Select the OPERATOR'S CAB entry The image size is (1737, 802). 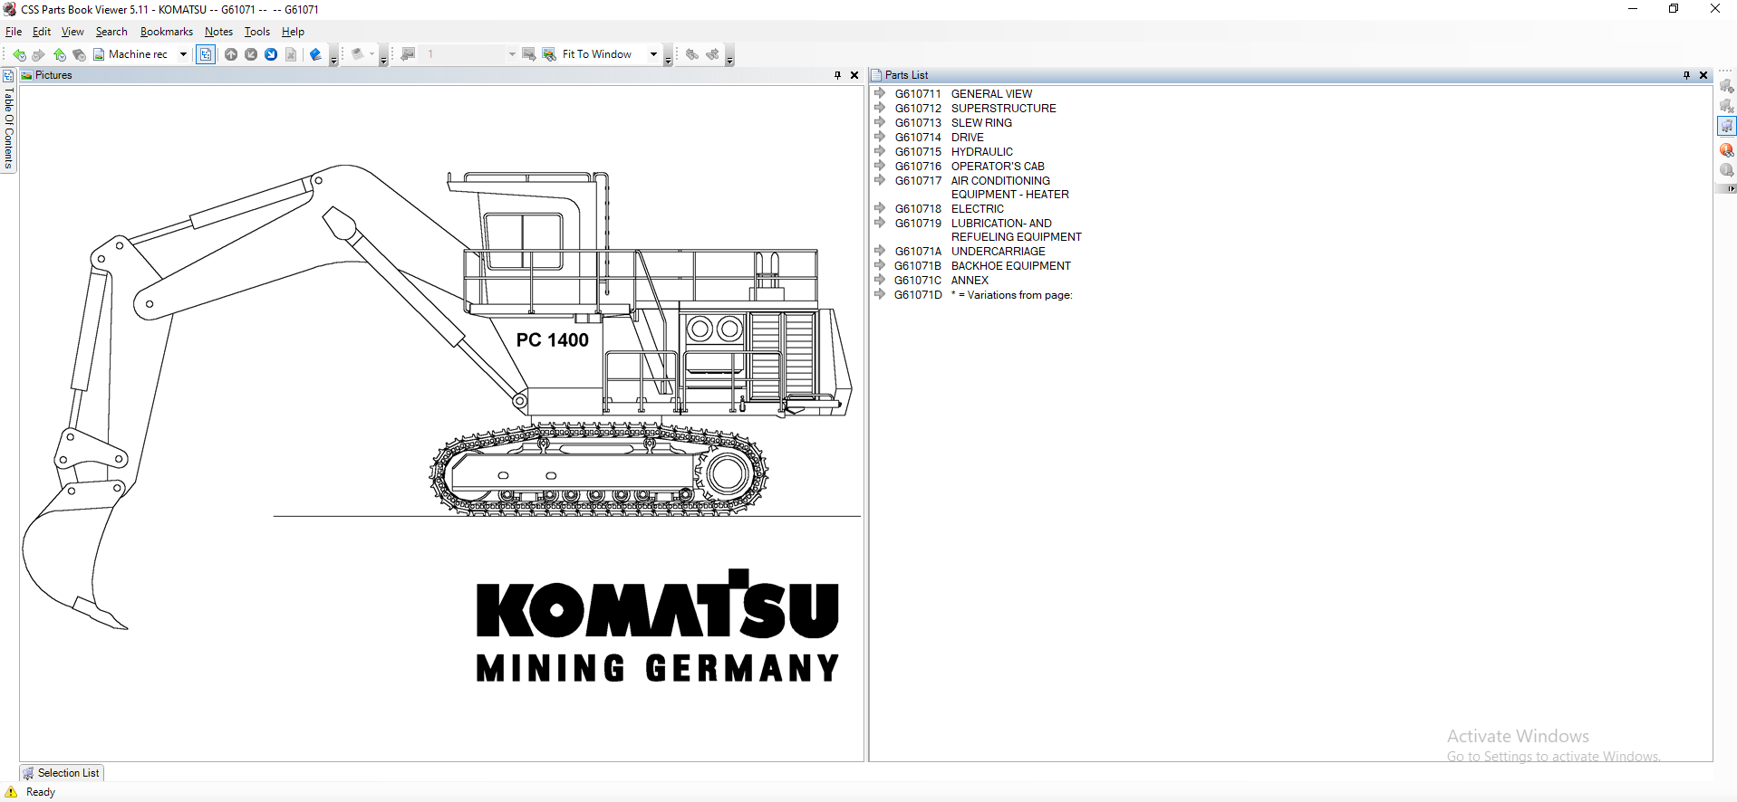pos(998,167)
